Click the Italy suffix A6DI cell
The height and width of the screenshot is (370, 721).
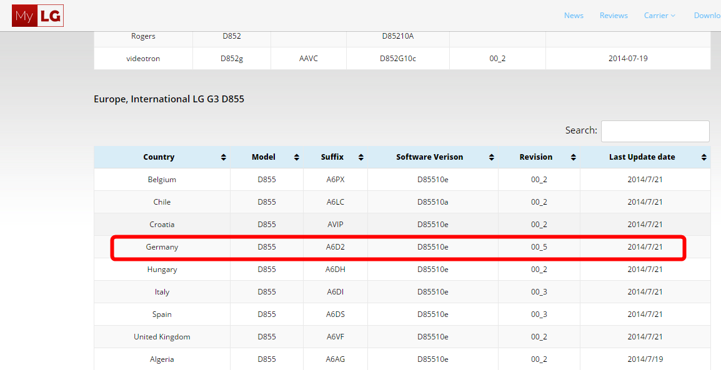pos(335,292)
